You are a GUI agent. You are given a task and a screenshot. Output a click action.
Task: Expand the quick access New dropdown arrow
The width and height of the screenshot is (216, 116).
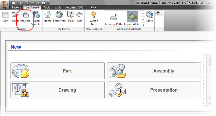(x=17, y=2)
